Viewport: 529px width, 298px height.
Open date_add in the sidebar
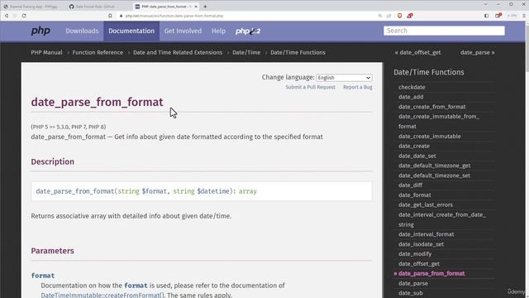click(411, 97)
